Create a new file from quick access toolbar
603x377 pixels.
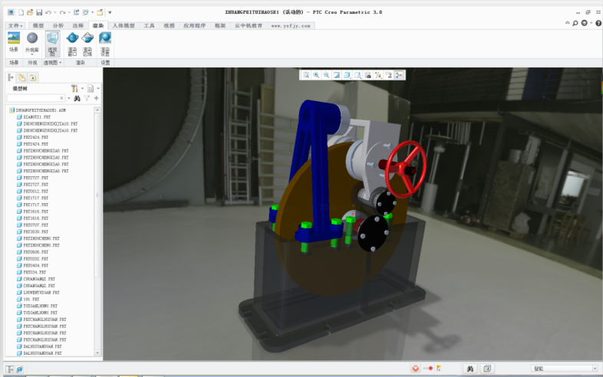pyautogui.click(x=21, y=12)
